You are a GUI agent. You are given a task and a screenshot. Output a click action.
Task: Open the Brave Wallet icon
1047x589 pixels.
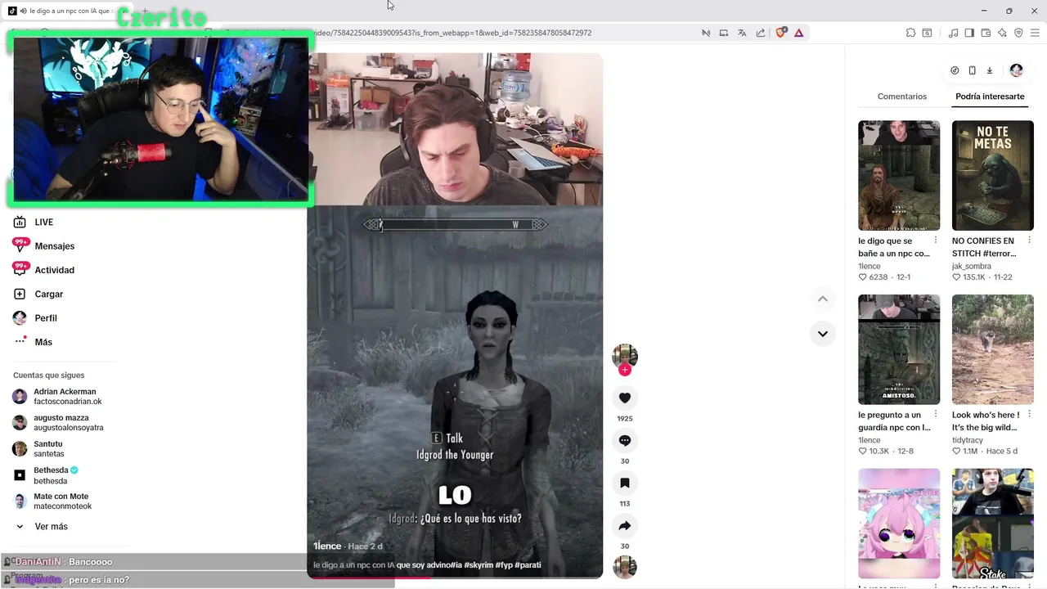(986, 33)
